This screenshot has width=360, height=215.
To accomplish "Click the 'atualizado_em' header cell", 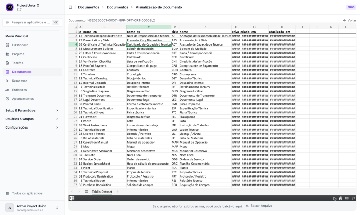I will [282, 32].
